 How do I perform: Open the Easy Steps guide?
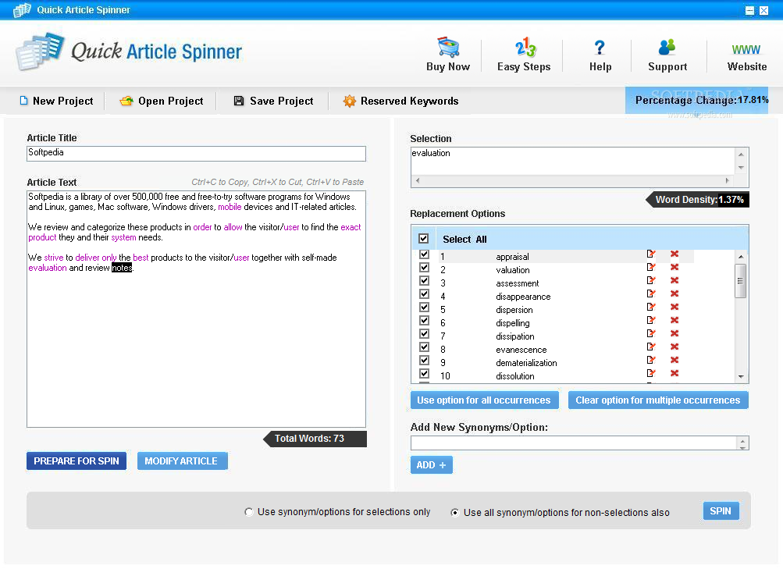tap(524, 55)
